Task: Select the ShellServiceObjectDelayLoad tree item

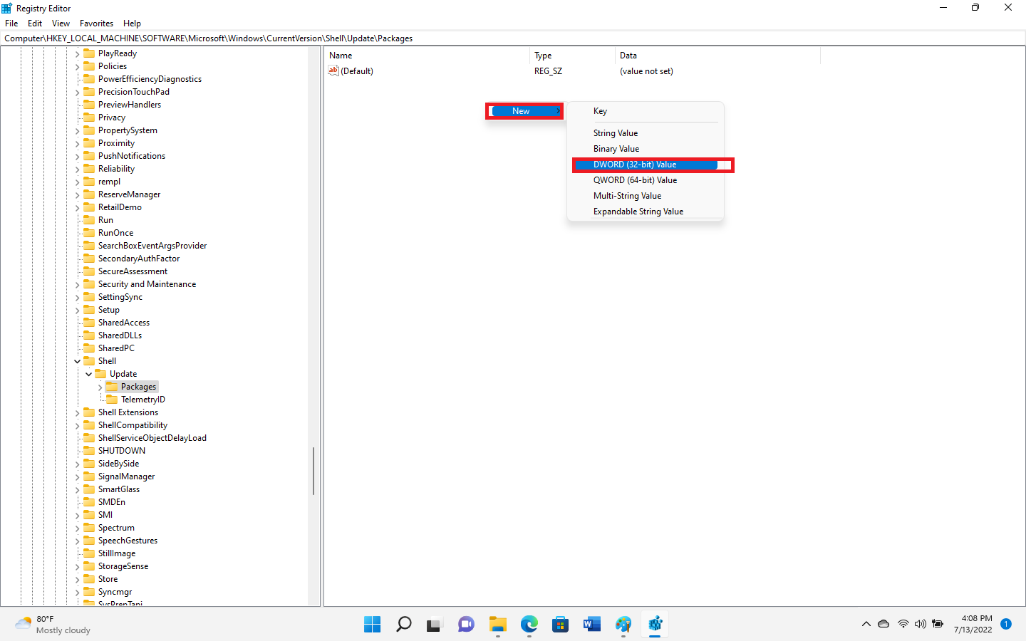Action: coord(152,438)
